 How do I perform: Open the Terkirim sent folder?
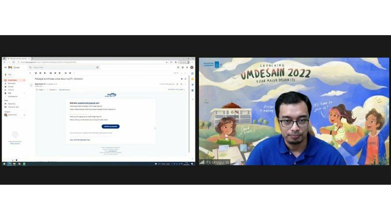click(11, 90)
